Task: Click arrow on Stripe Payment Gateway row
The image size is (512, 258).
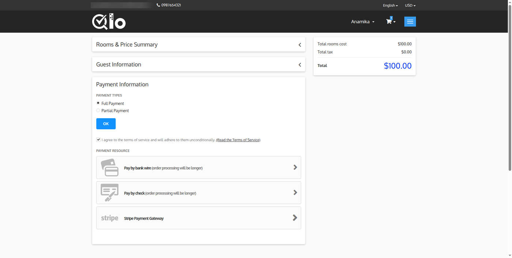Action: coord(295,218)
